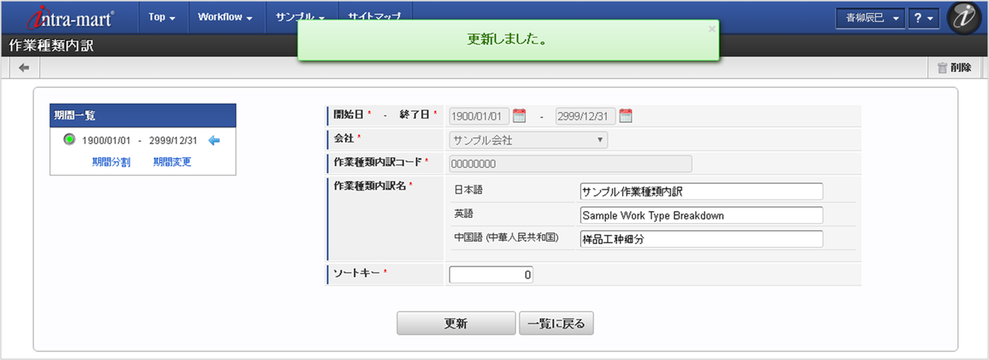The width and height of the screenshot is (989, 360).
Task: Click the 日本語 name input field
Action: click(x=701, y=192)
